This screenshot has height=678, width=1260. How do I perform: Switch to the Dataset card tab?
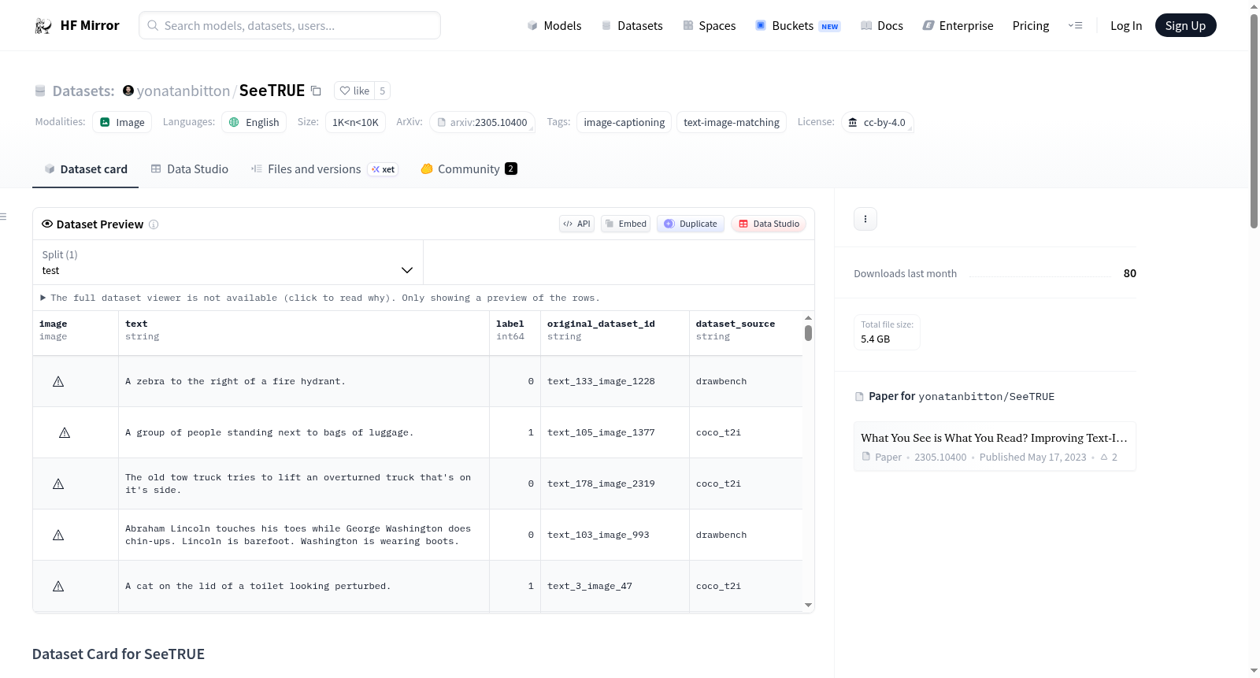pos(86,169)
